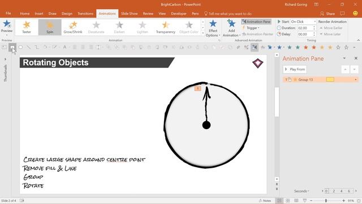Open the Trigger dropdown
Viewport: 362px width, 204px height.
(251, 28)
